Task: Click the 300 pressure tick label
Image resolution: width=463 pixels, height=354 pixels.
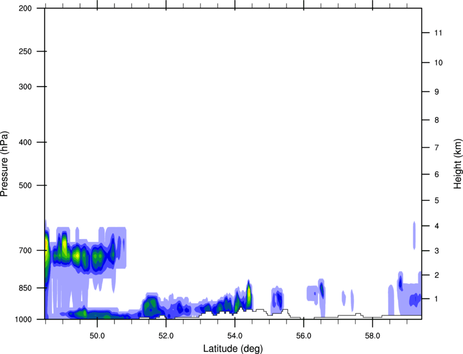Action: tap(25, 87)
